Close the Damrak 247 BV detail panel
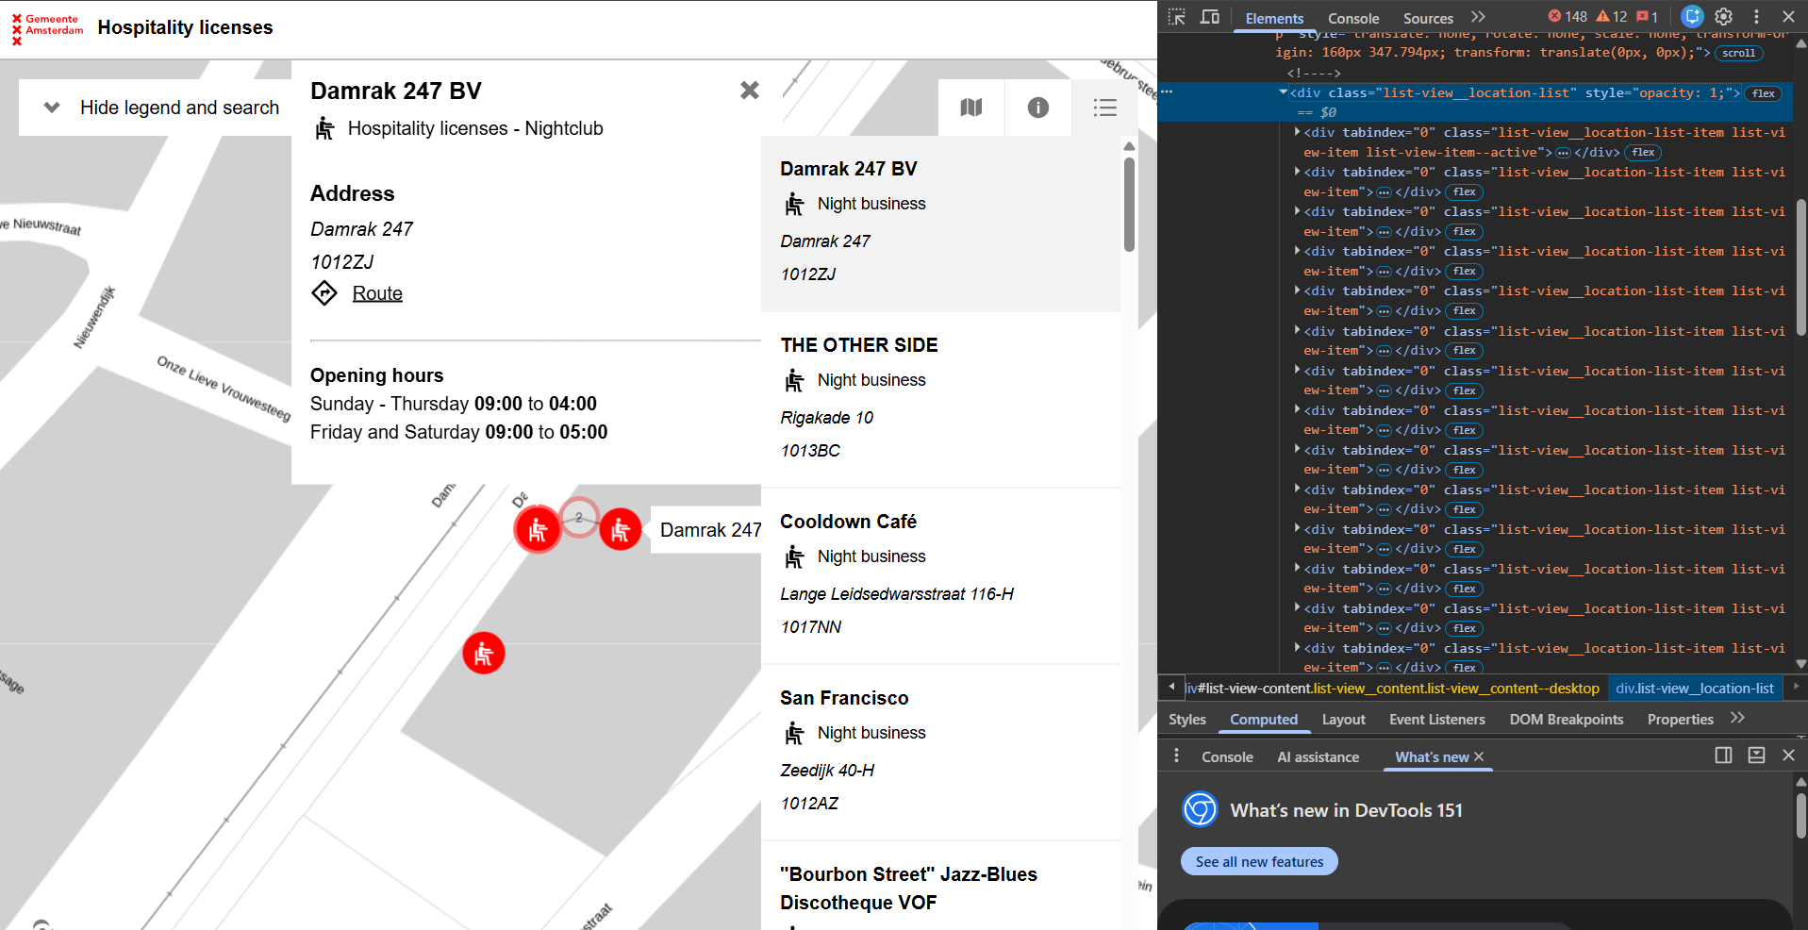1808x930 pixels. (x=750, y=91)
